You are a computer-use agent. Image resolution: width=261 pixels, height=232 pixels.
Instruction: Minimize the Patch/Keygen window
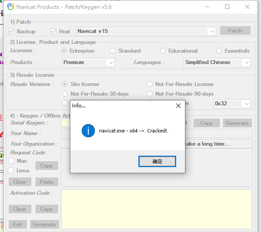point(207,7)
